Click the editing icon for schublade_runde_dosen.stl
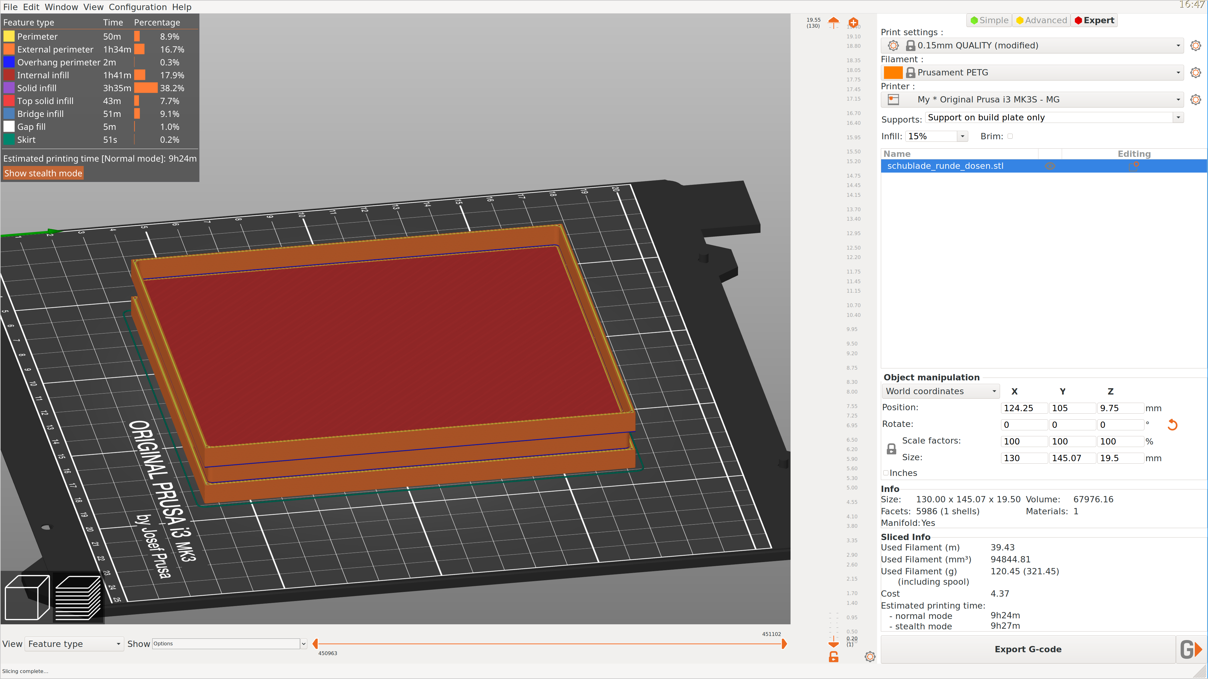Image resolution: width=1208 pixels, height=679 pixels. [x=1134, y=166]
